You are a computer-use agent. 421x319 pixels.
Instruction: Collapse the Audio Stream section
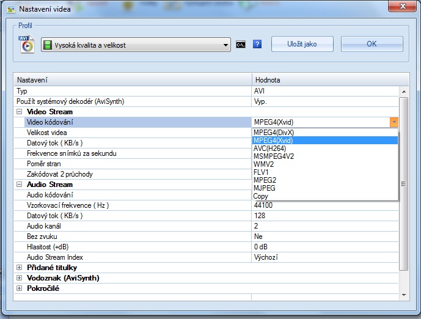(20, 185)
